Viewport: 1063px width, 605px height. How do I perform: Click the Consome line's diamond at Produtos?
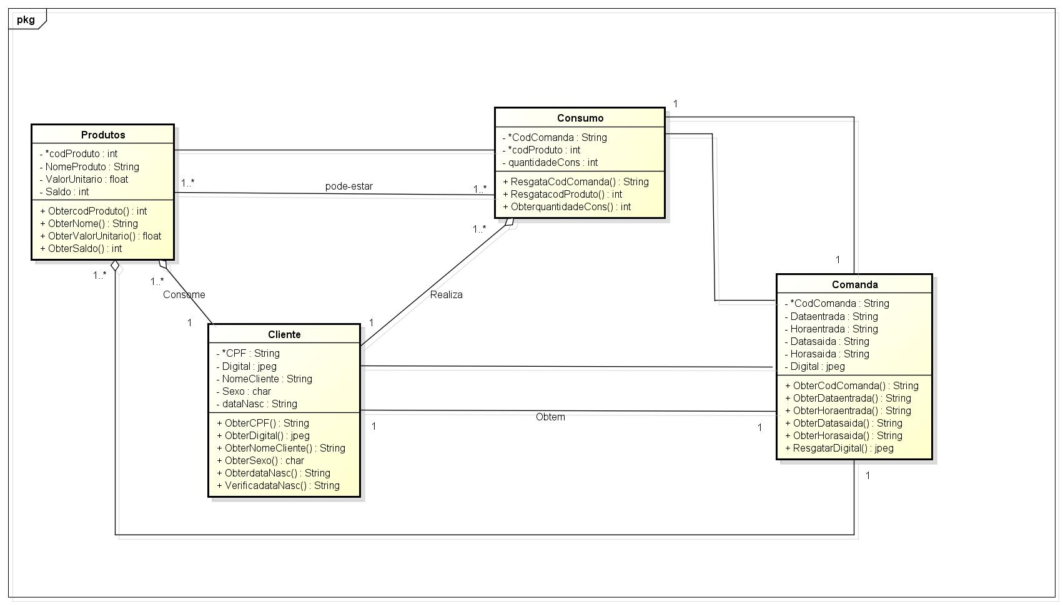(x=162, y=264)
